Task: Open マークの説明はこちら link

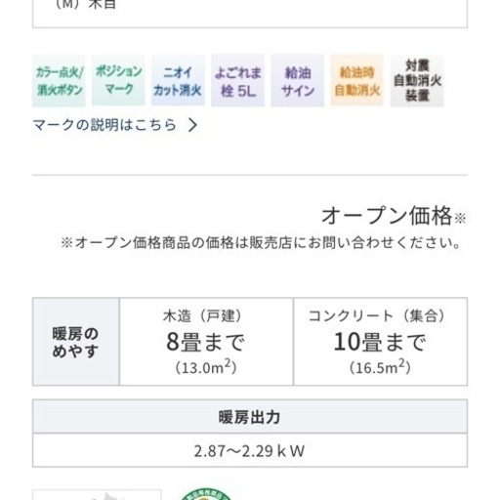Action: [104, 125]
